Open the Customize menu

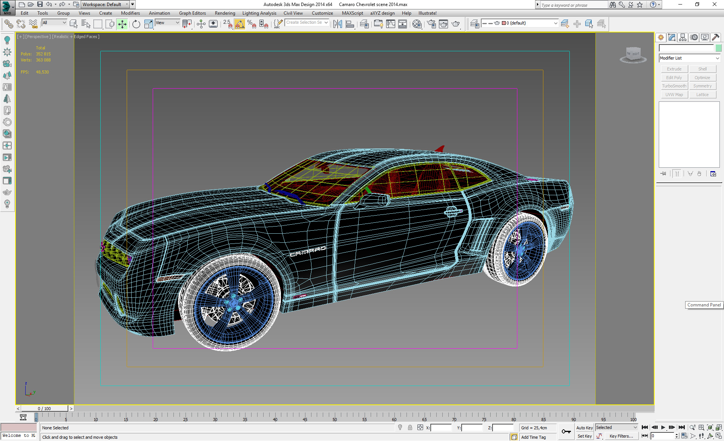coord(322,13)
